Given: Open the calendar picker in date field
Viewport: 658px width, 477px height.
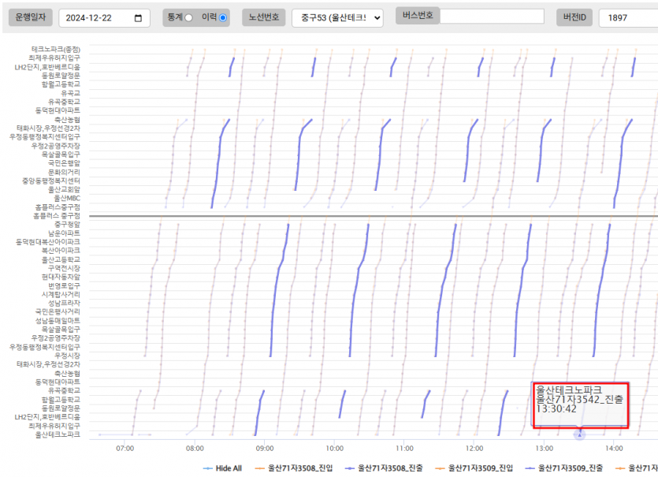Looking at the screenshot, I should [x=139, y=18].
